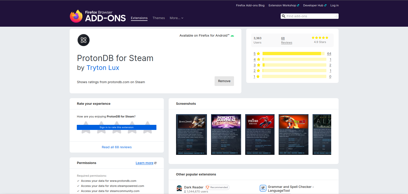
Task: Click the LanguageTool extension icon
Action: 263,188
